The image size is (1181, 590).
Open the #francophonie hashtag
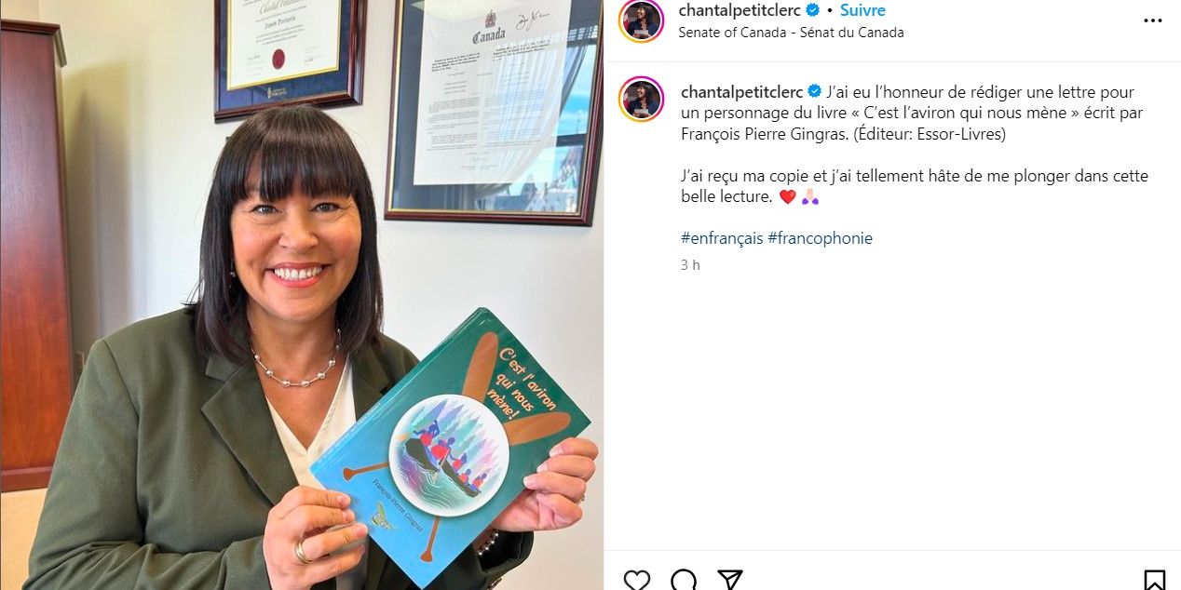pos(821,238)
